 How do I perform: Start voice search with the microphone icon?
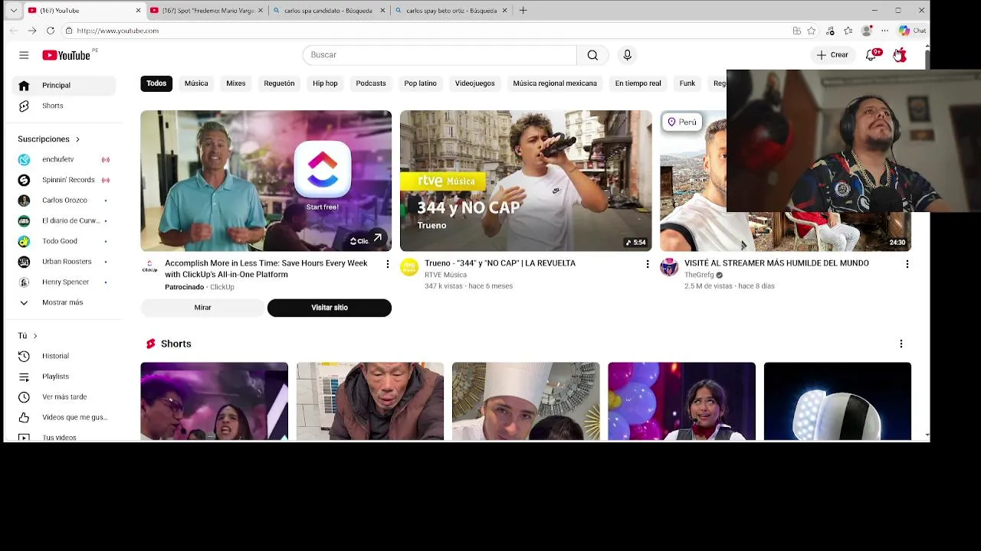pyautogui.click(x=627, y=55)
